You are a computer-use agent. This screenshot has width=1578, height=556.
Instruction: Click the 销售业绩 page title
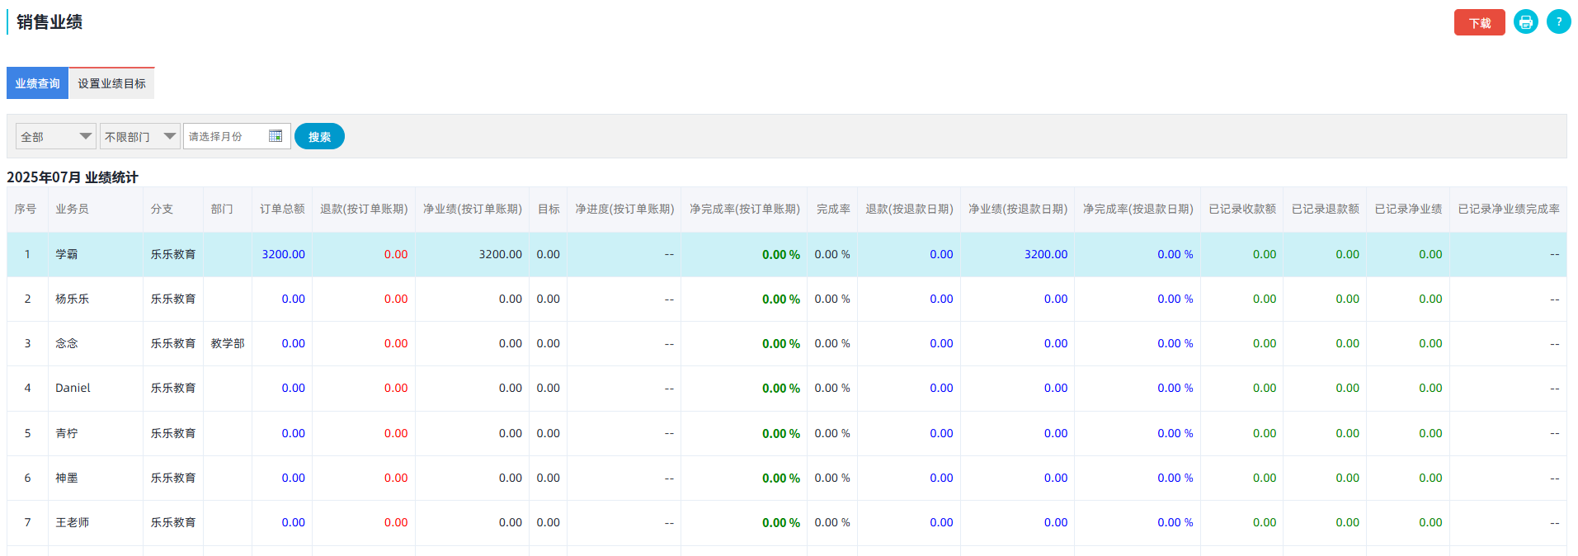coord(49,22)
